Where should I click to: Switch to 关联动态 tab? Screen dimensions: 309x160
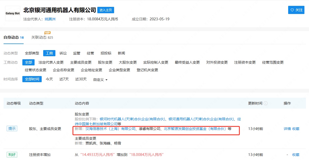42,37
